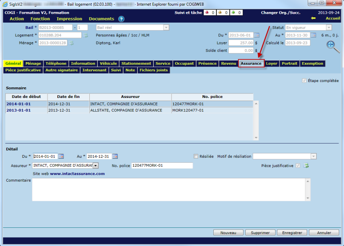Open calendar picker for detail Du date
The image size is (344, 246).
[61, 156]
